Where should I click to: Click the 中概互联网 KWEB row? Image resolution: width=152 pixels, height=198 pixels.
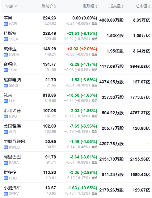coord(77,144)
